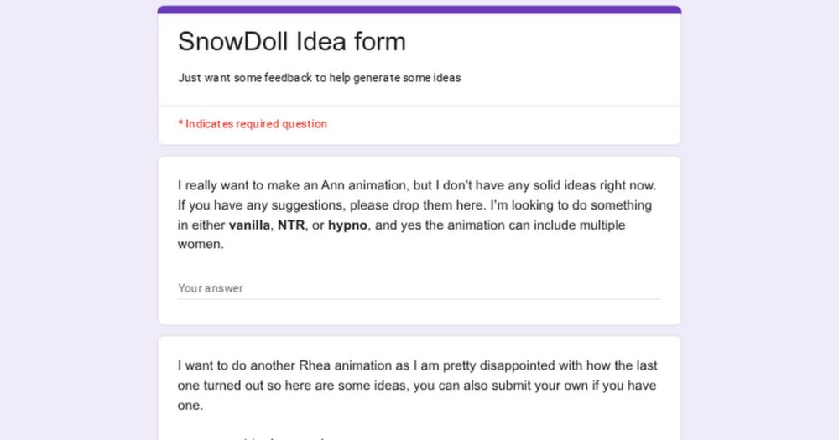Click the bold word 'NTR'

[x=291, y=225]
